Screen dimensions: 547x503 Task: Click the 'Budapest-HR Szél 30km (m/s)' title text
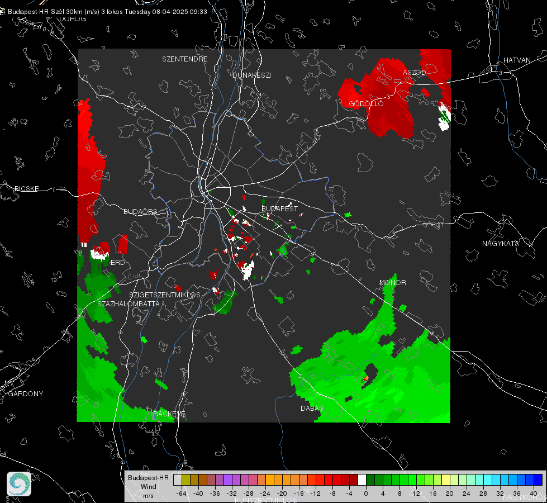pyautogui.click(x=54, y=12)
